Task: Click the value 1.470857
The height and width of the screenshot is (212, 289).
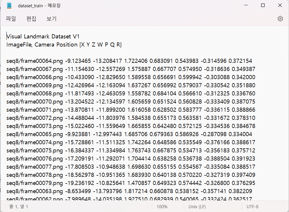Action: tap(139, 183)
